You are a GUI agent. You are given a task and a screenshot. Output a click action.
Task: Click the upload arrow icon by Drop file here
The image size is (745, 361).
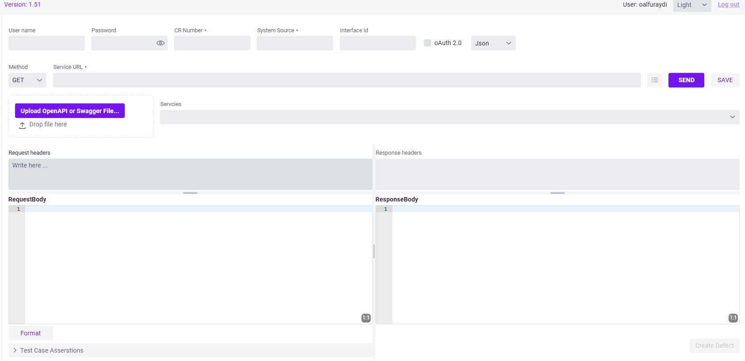tap(22, 125)
